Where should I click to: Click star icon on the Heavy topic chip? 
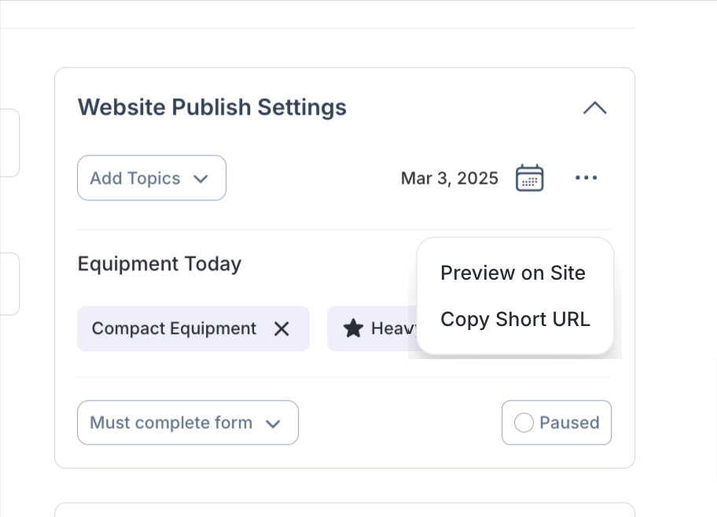pos(354,328)
